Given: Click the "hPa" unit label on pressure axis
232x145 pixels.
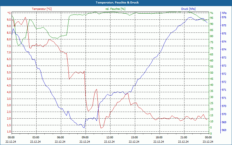Looking at the screenshot, I should pos(224,13).
